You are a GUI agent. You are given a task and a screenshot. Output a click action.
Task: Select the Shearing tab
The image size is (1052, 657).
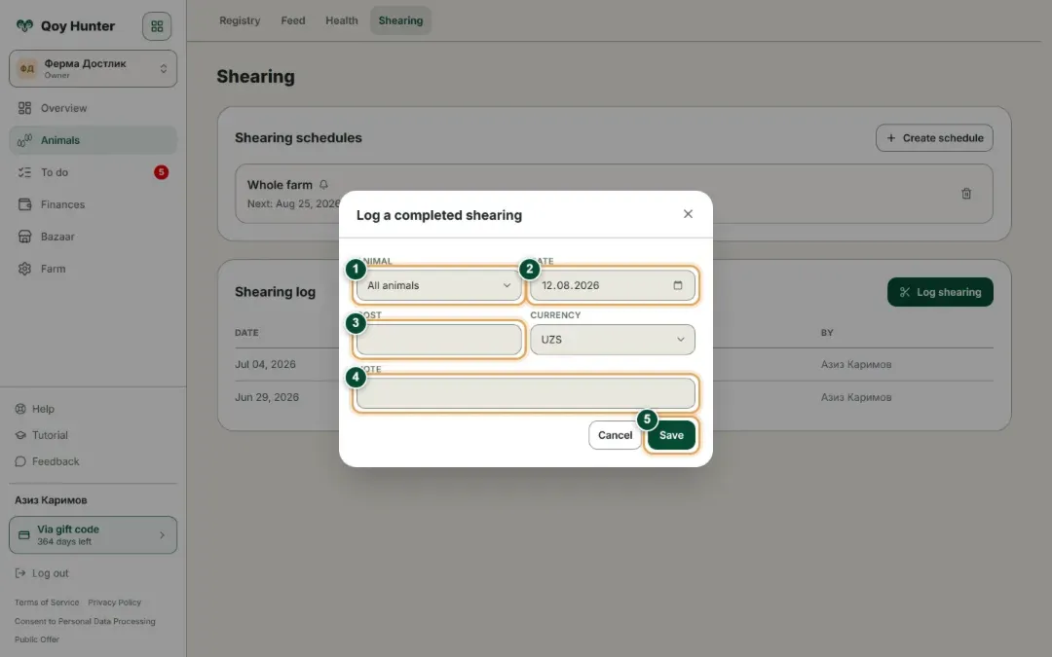point(400,20)
